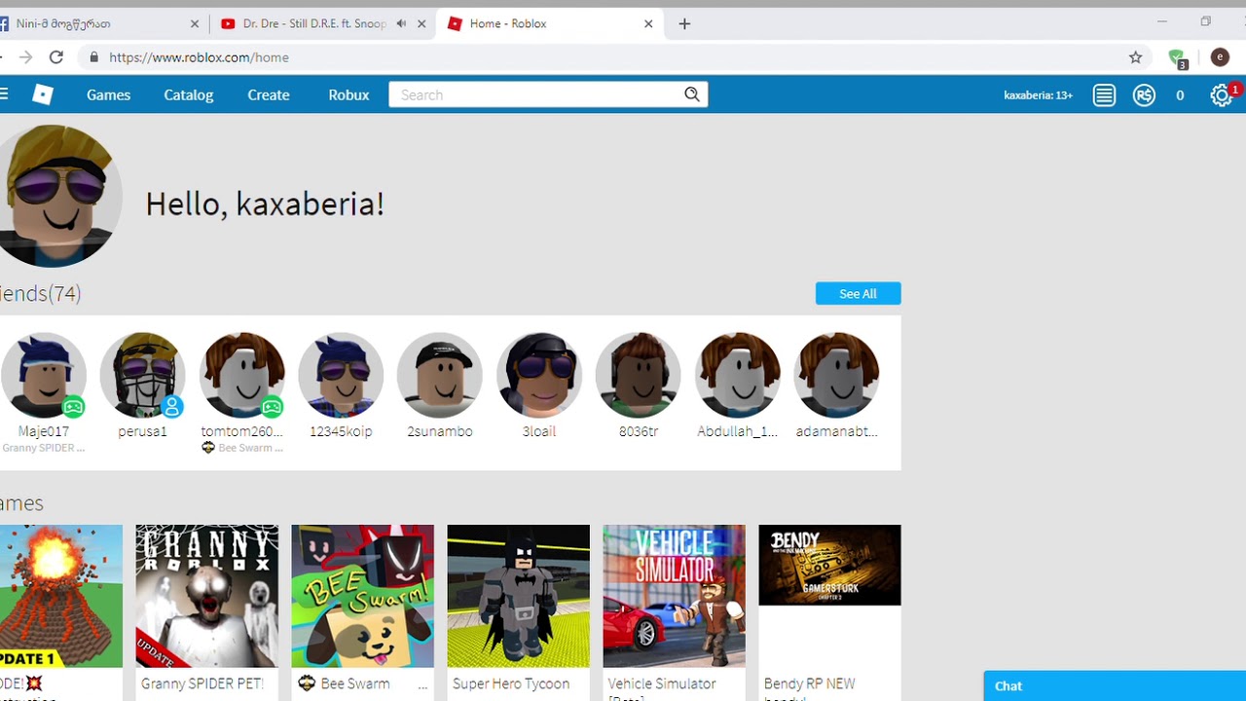Close the Facebook Nini tab
The image size is (1246, 701).
[195, 23]
